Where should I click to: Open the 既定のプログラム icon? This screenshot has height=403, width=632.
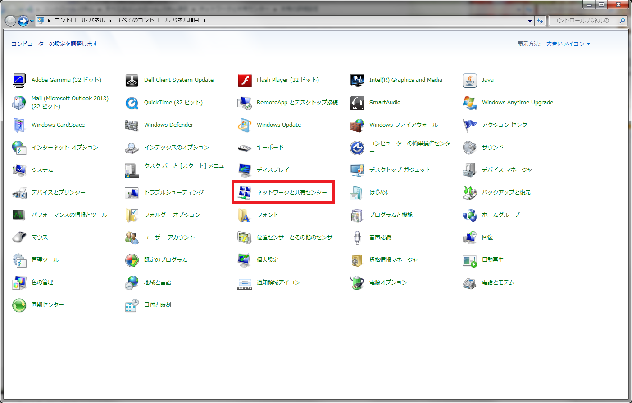pyautogui.click(x=132, y=260)
